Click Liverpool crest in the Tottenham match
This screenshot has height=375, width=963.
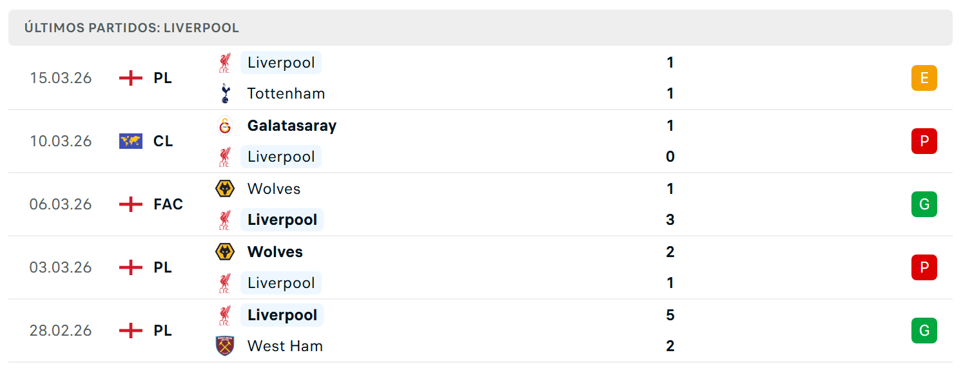pyautogui.click(x=225, y=63)
